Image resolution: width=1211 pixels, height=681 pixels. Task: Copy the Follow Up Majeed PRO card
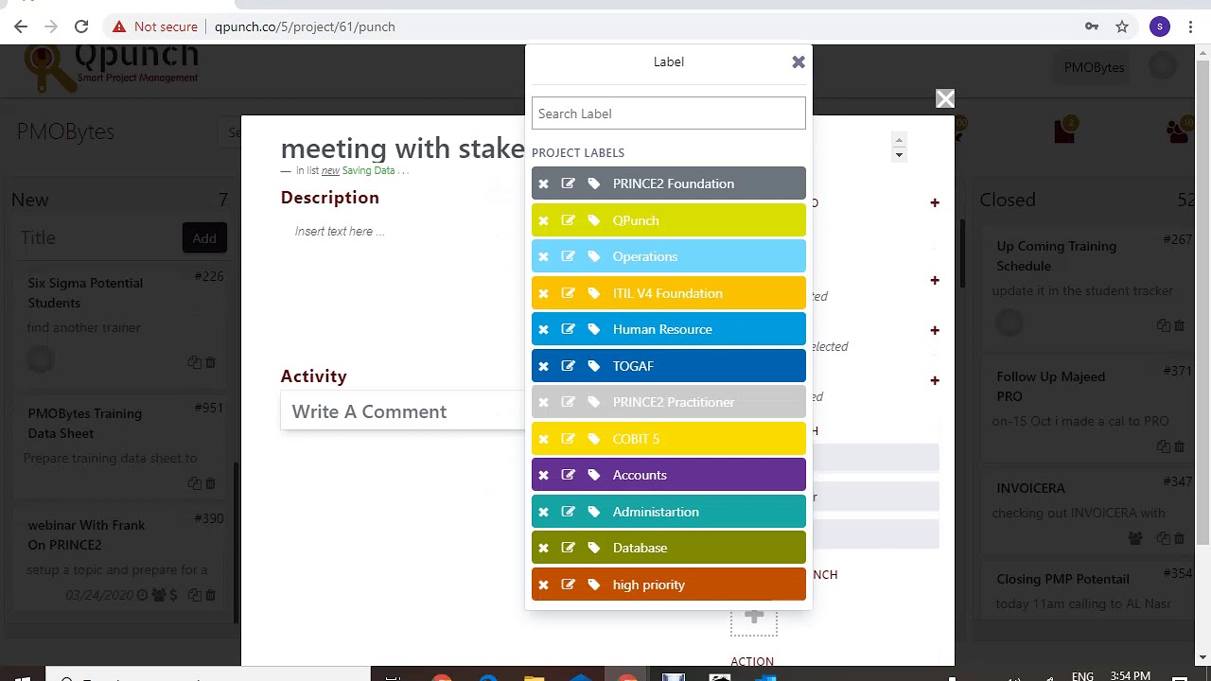1163,445
